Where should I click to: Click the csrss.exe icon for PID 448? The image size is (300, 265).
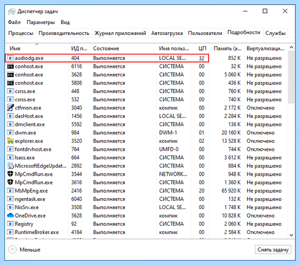coord(10,91)
